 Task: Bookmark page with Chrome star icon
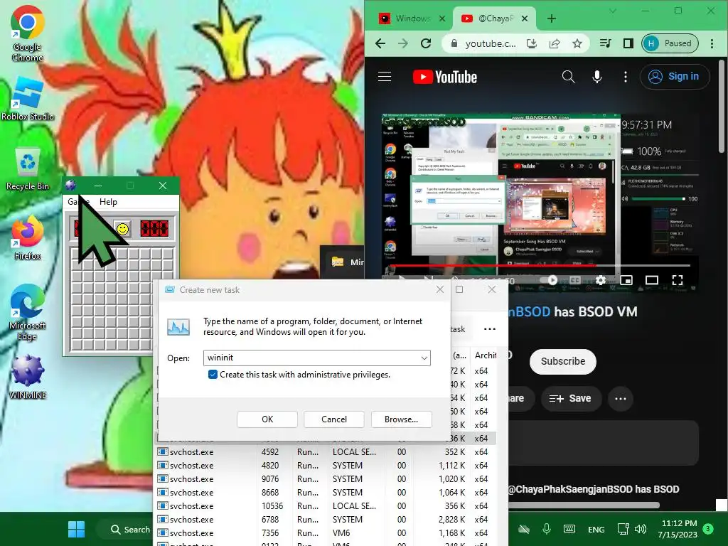click(577, 43)
